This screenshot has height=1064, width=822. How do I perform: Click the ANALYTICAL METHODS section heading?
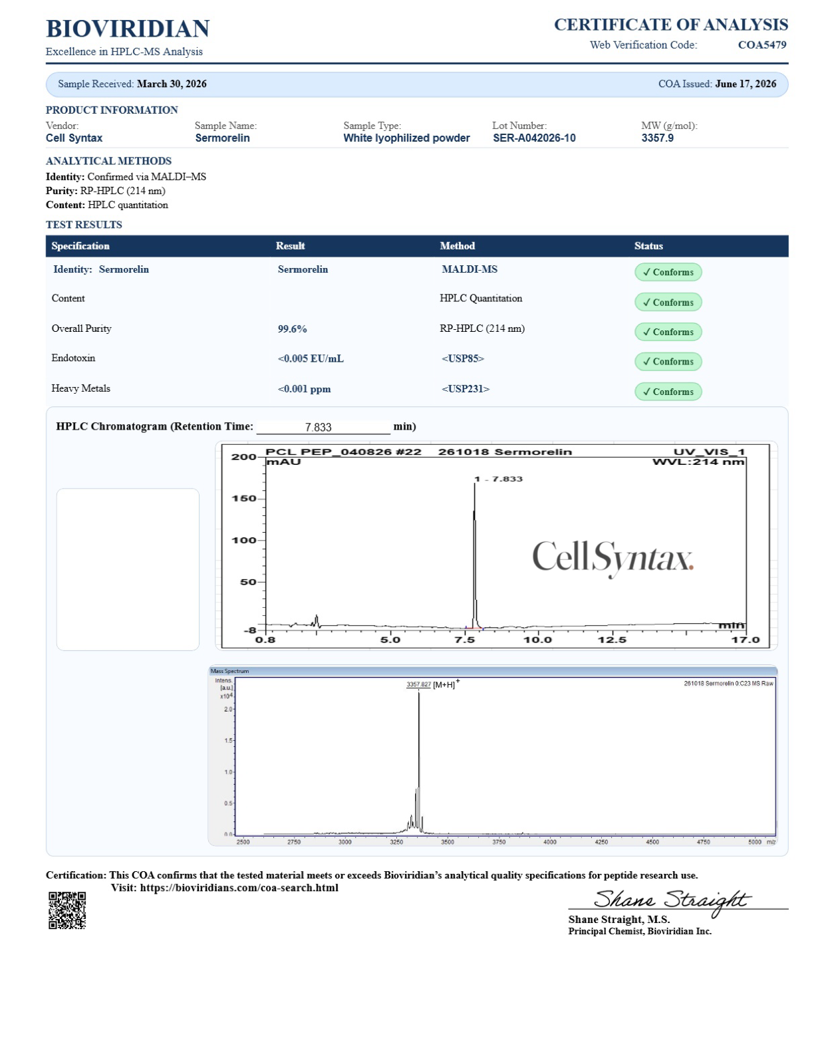point(108,161)
